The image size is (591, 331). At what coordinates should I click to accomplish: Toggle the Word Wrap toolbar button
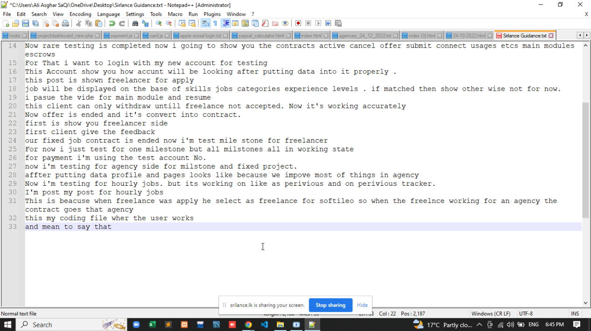(x=205, y=23)
